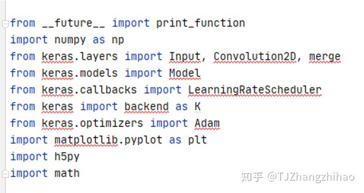The height and width of the screenshot is (193, 364).
Task: Click the underlined matplotlib module name
Action: click(86, 140)
